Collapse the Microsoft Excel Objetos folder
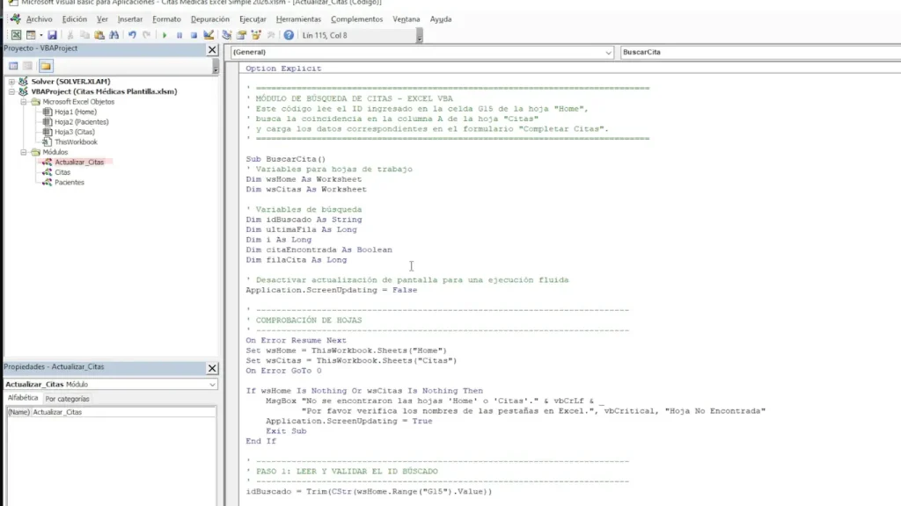901x506 pixels. tap(24, 102)
